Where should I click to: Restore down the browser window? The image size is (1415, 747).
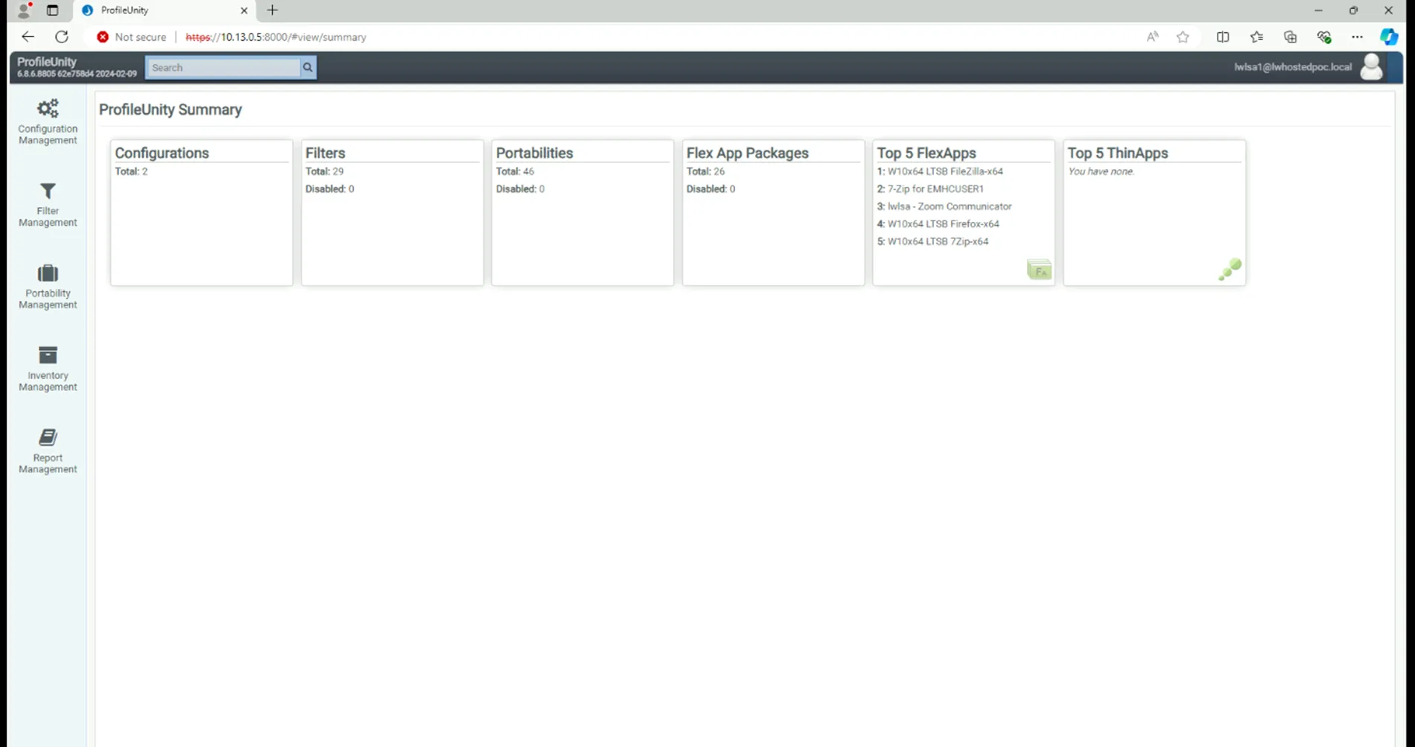pyautogui.click(x=1353, y=10)
